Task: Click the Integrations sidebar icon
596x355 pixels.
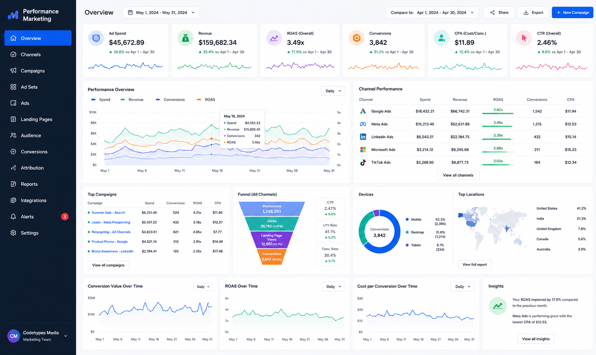Action: pyautogui.click(x=13, y=200)
